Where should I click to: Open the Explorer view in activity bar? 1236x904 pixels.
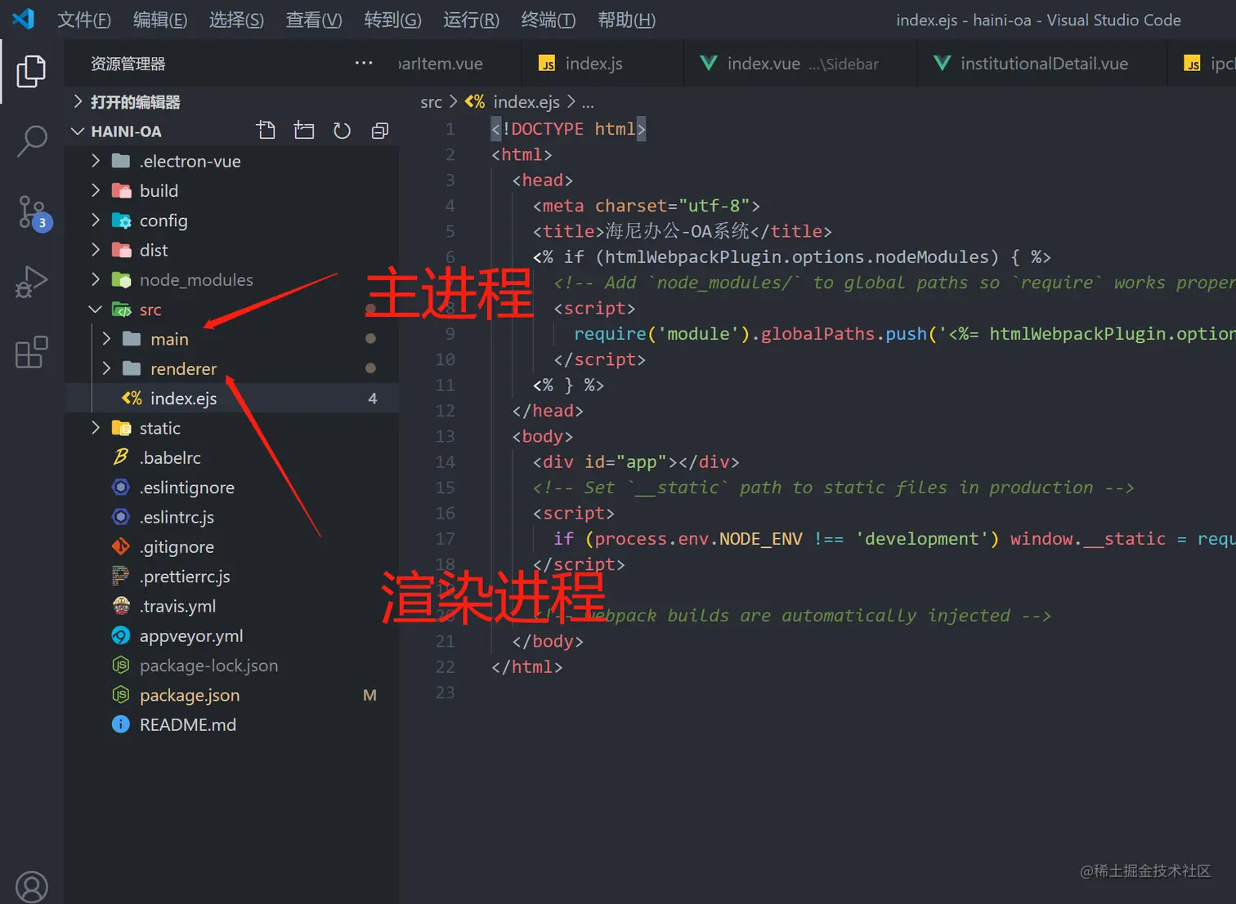(31, 71)
